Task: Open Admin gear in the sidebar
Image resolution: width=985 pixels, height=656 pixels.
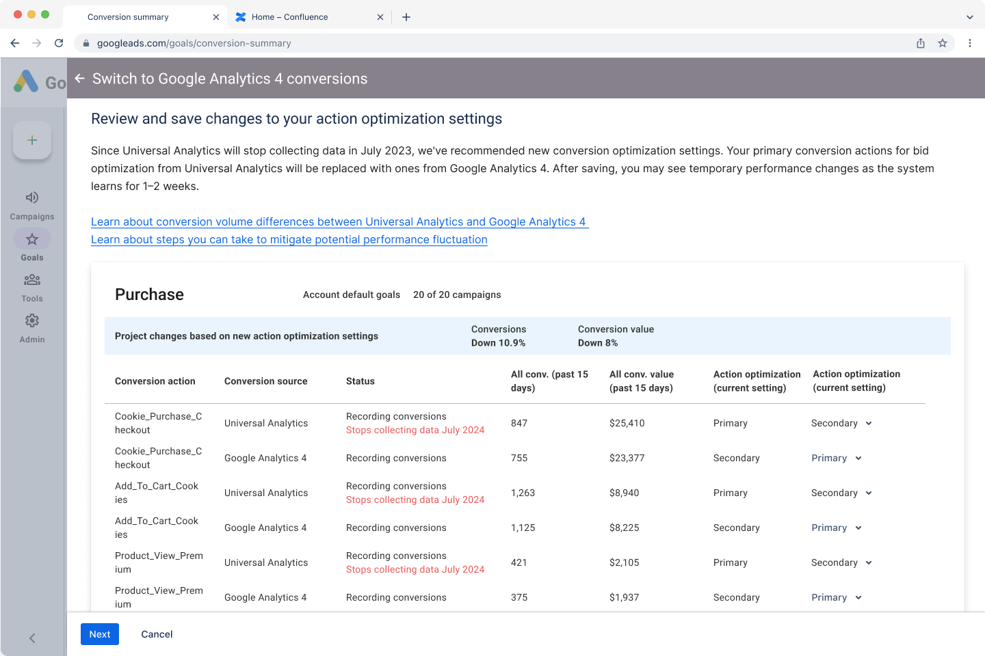Action: pyautogui.click(x=32, y=329)
